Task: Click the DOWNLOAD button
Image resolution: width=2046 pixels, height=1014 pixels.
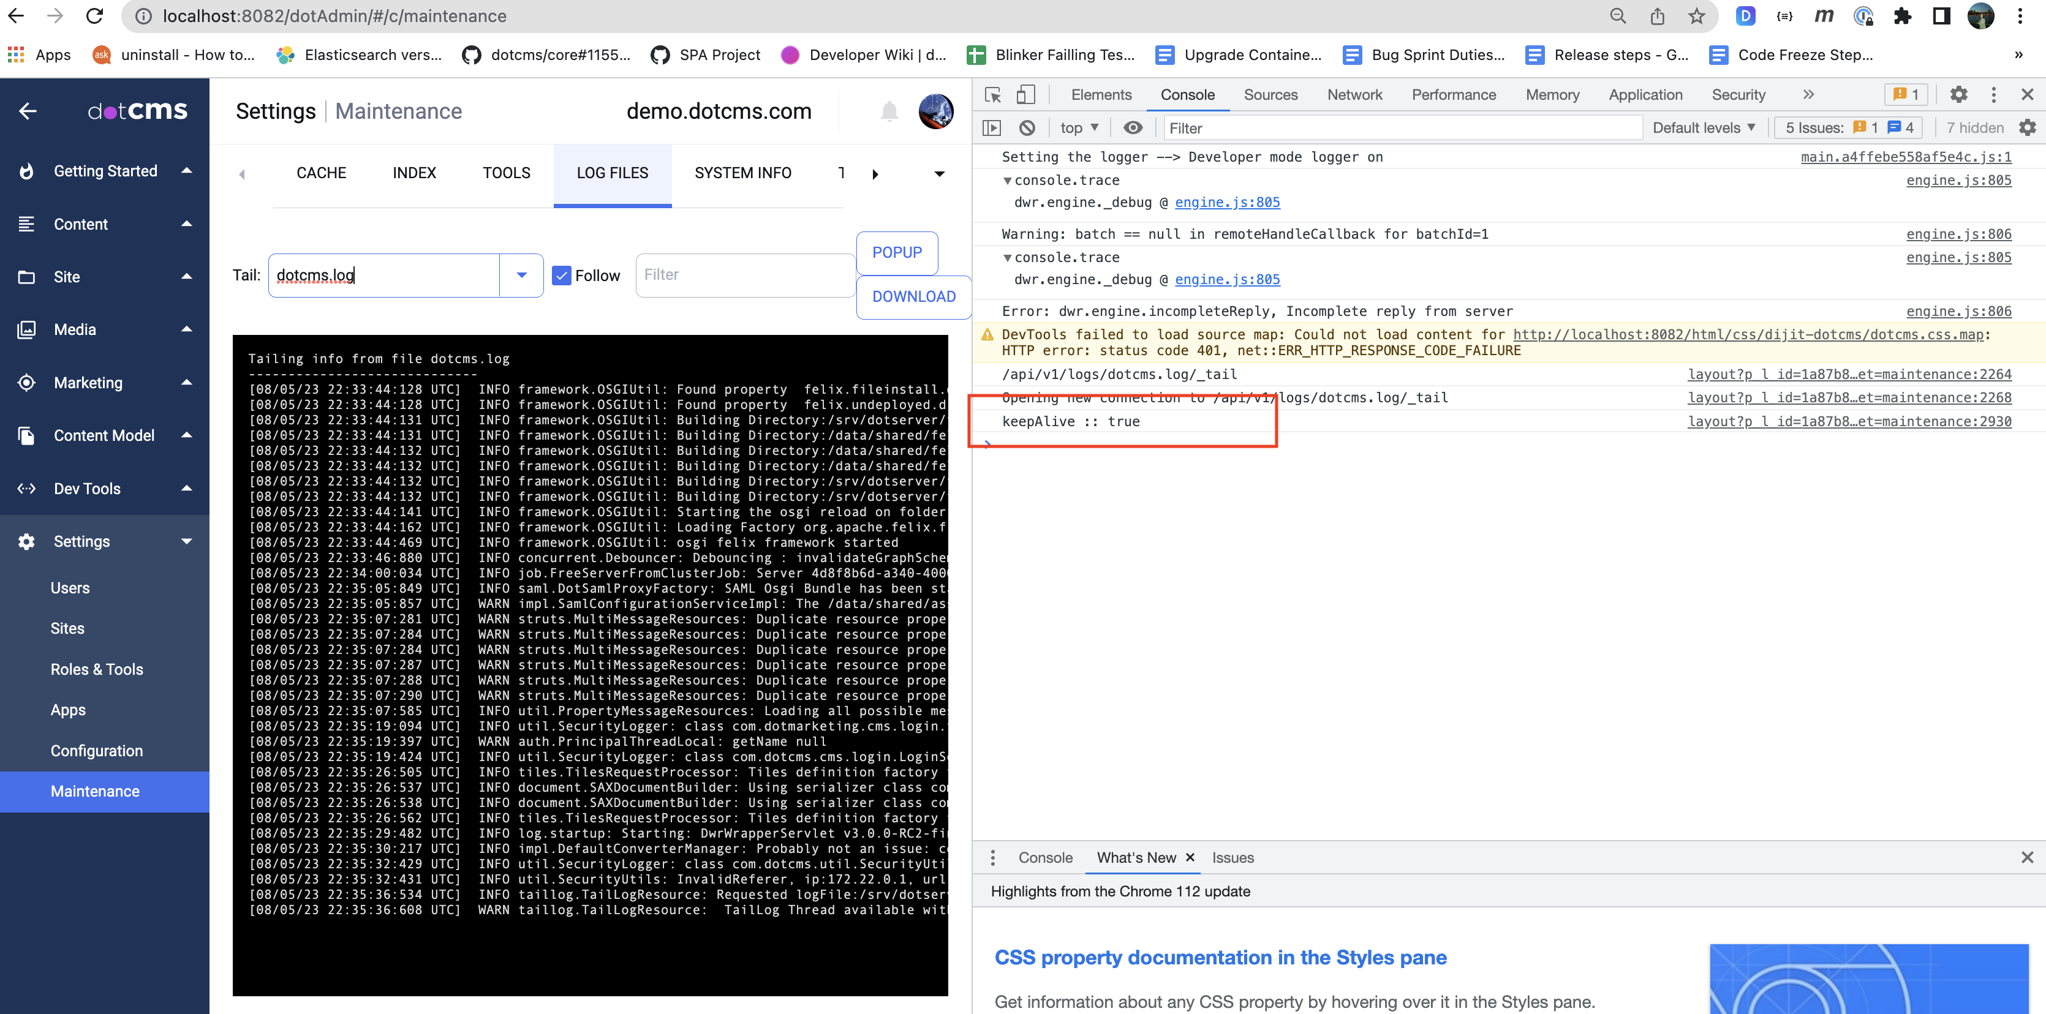Action: (913, 296)
